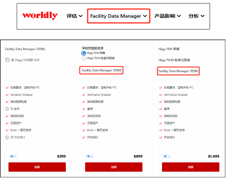Click the prohibited icon beside 否 评估培训

coord(7,137)
